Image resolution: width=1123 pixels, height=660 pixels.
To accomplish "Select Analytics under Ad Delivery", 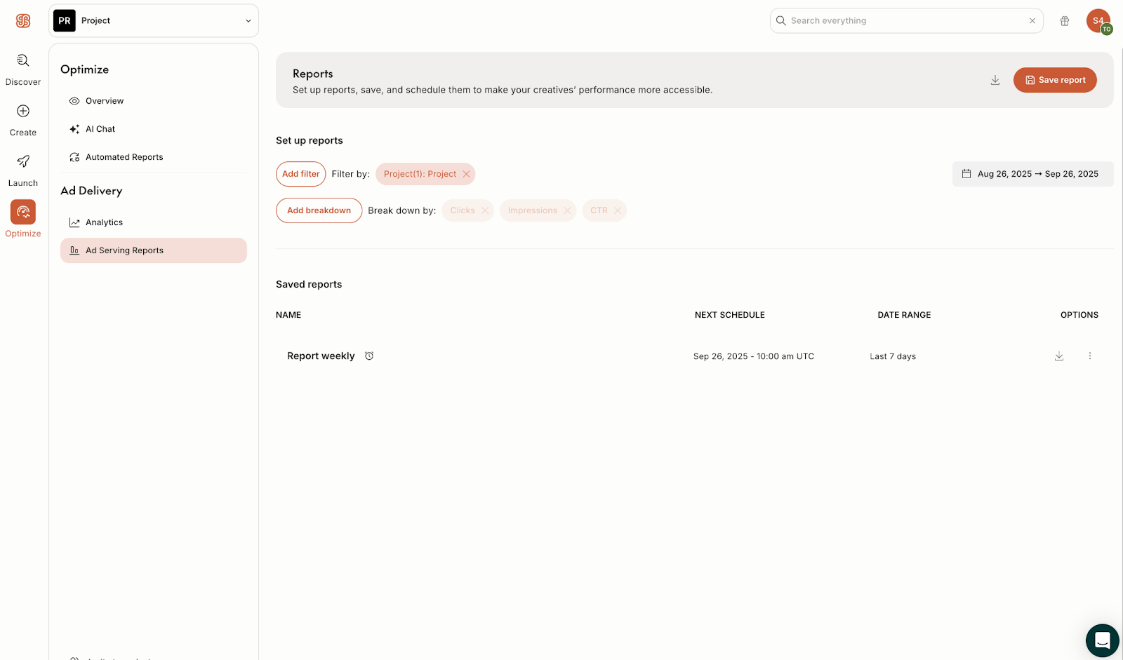I will [104, 222].
